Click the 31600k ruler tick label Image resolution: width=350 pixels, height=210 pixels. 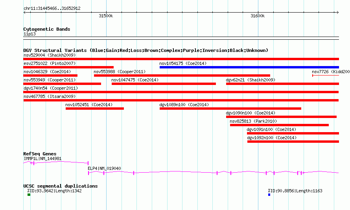point(258,16)
